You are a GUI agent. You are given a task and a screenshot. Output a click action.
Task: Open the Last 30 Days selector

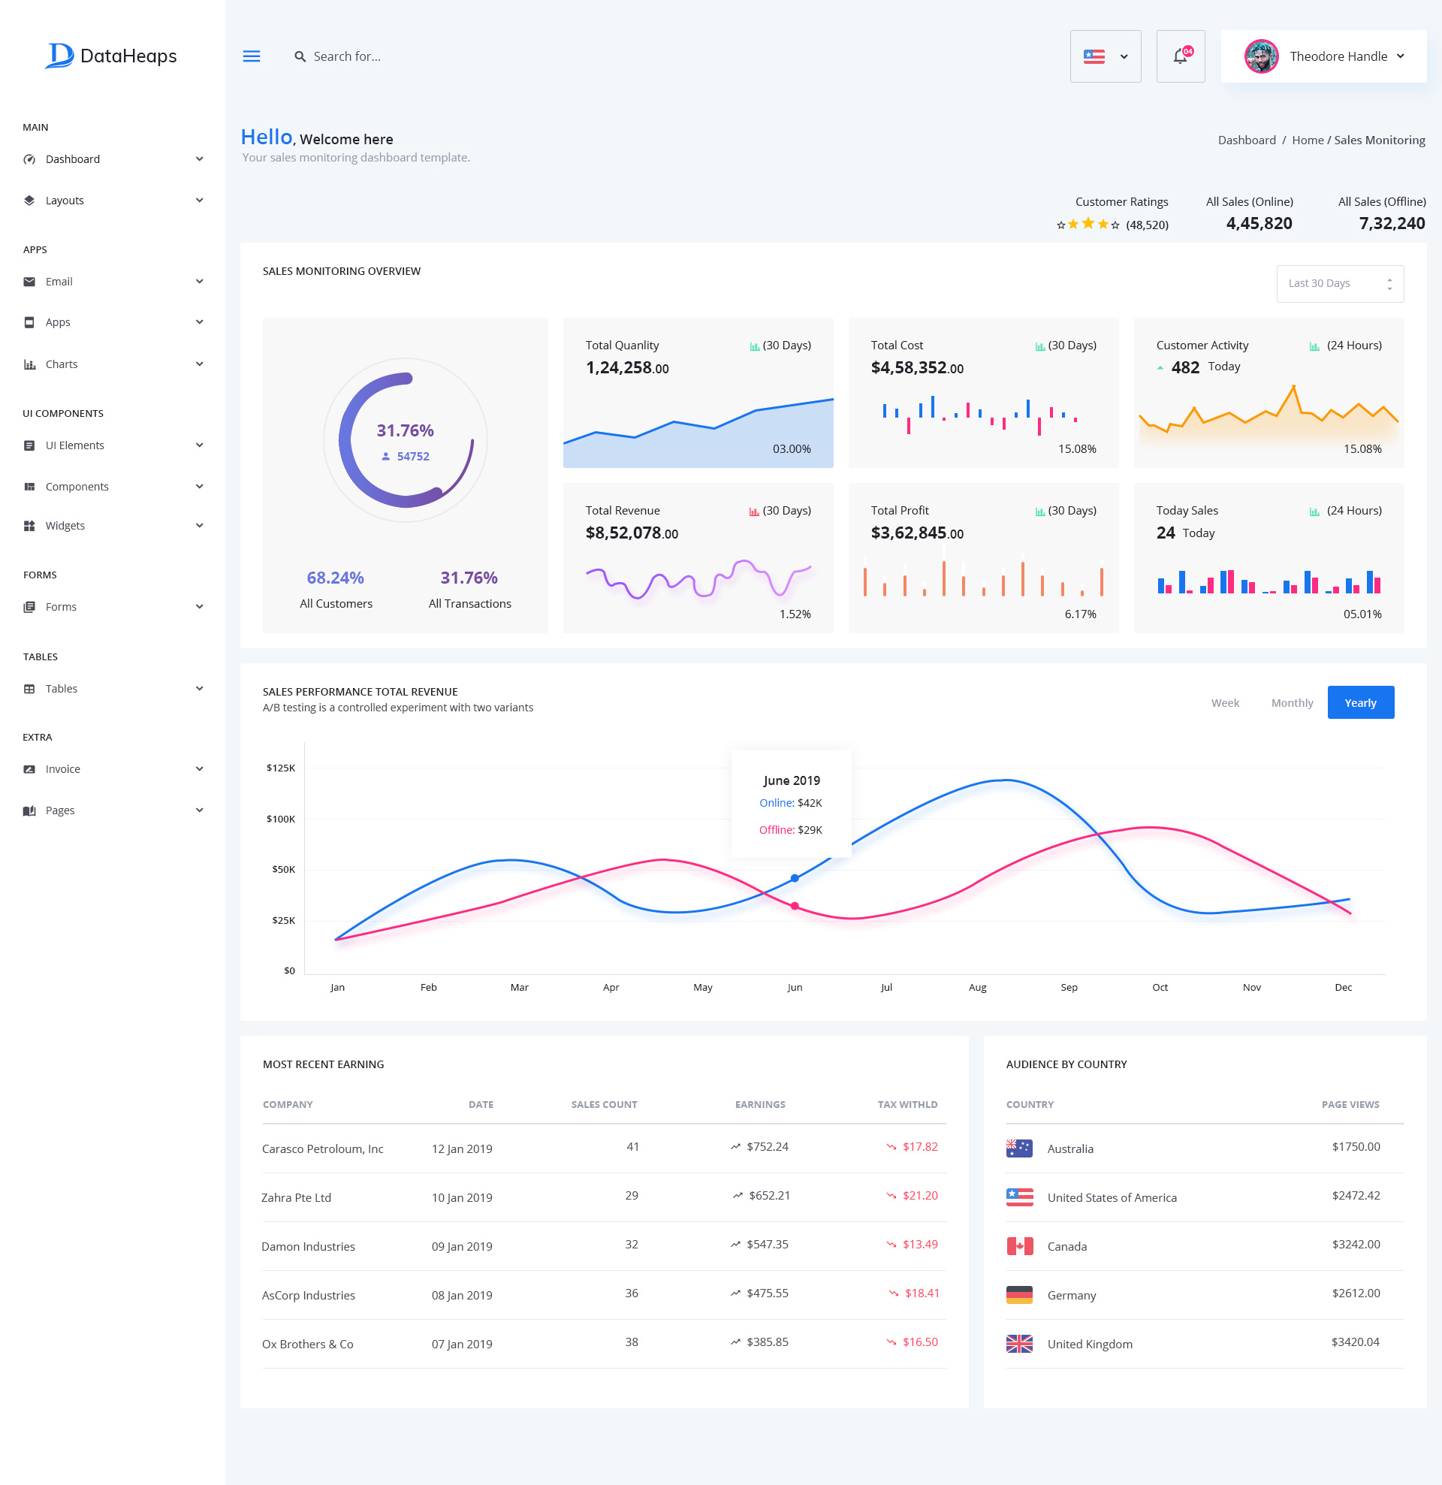pyautogui.click(x=1339, y=283)
